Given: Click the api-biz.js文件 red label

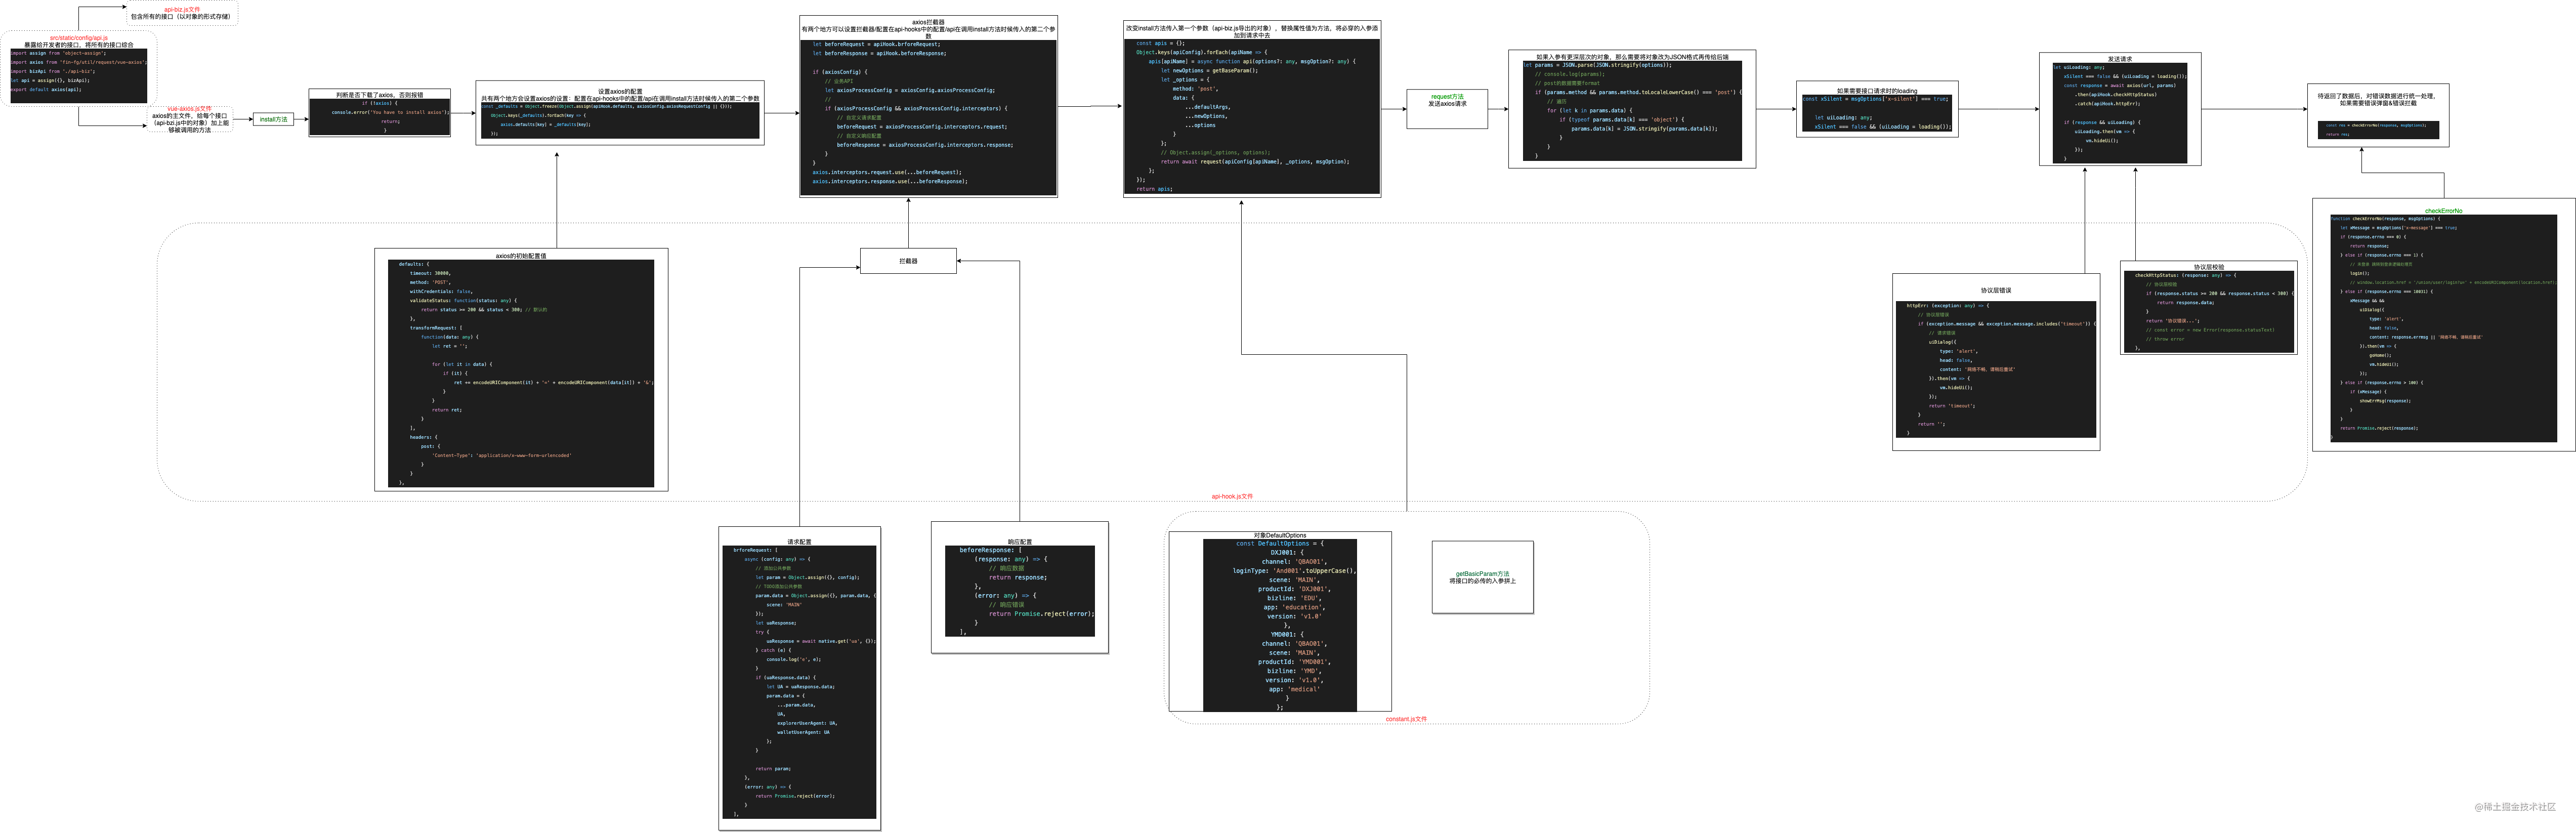Looking at the screenshot, I should (182, 9).
